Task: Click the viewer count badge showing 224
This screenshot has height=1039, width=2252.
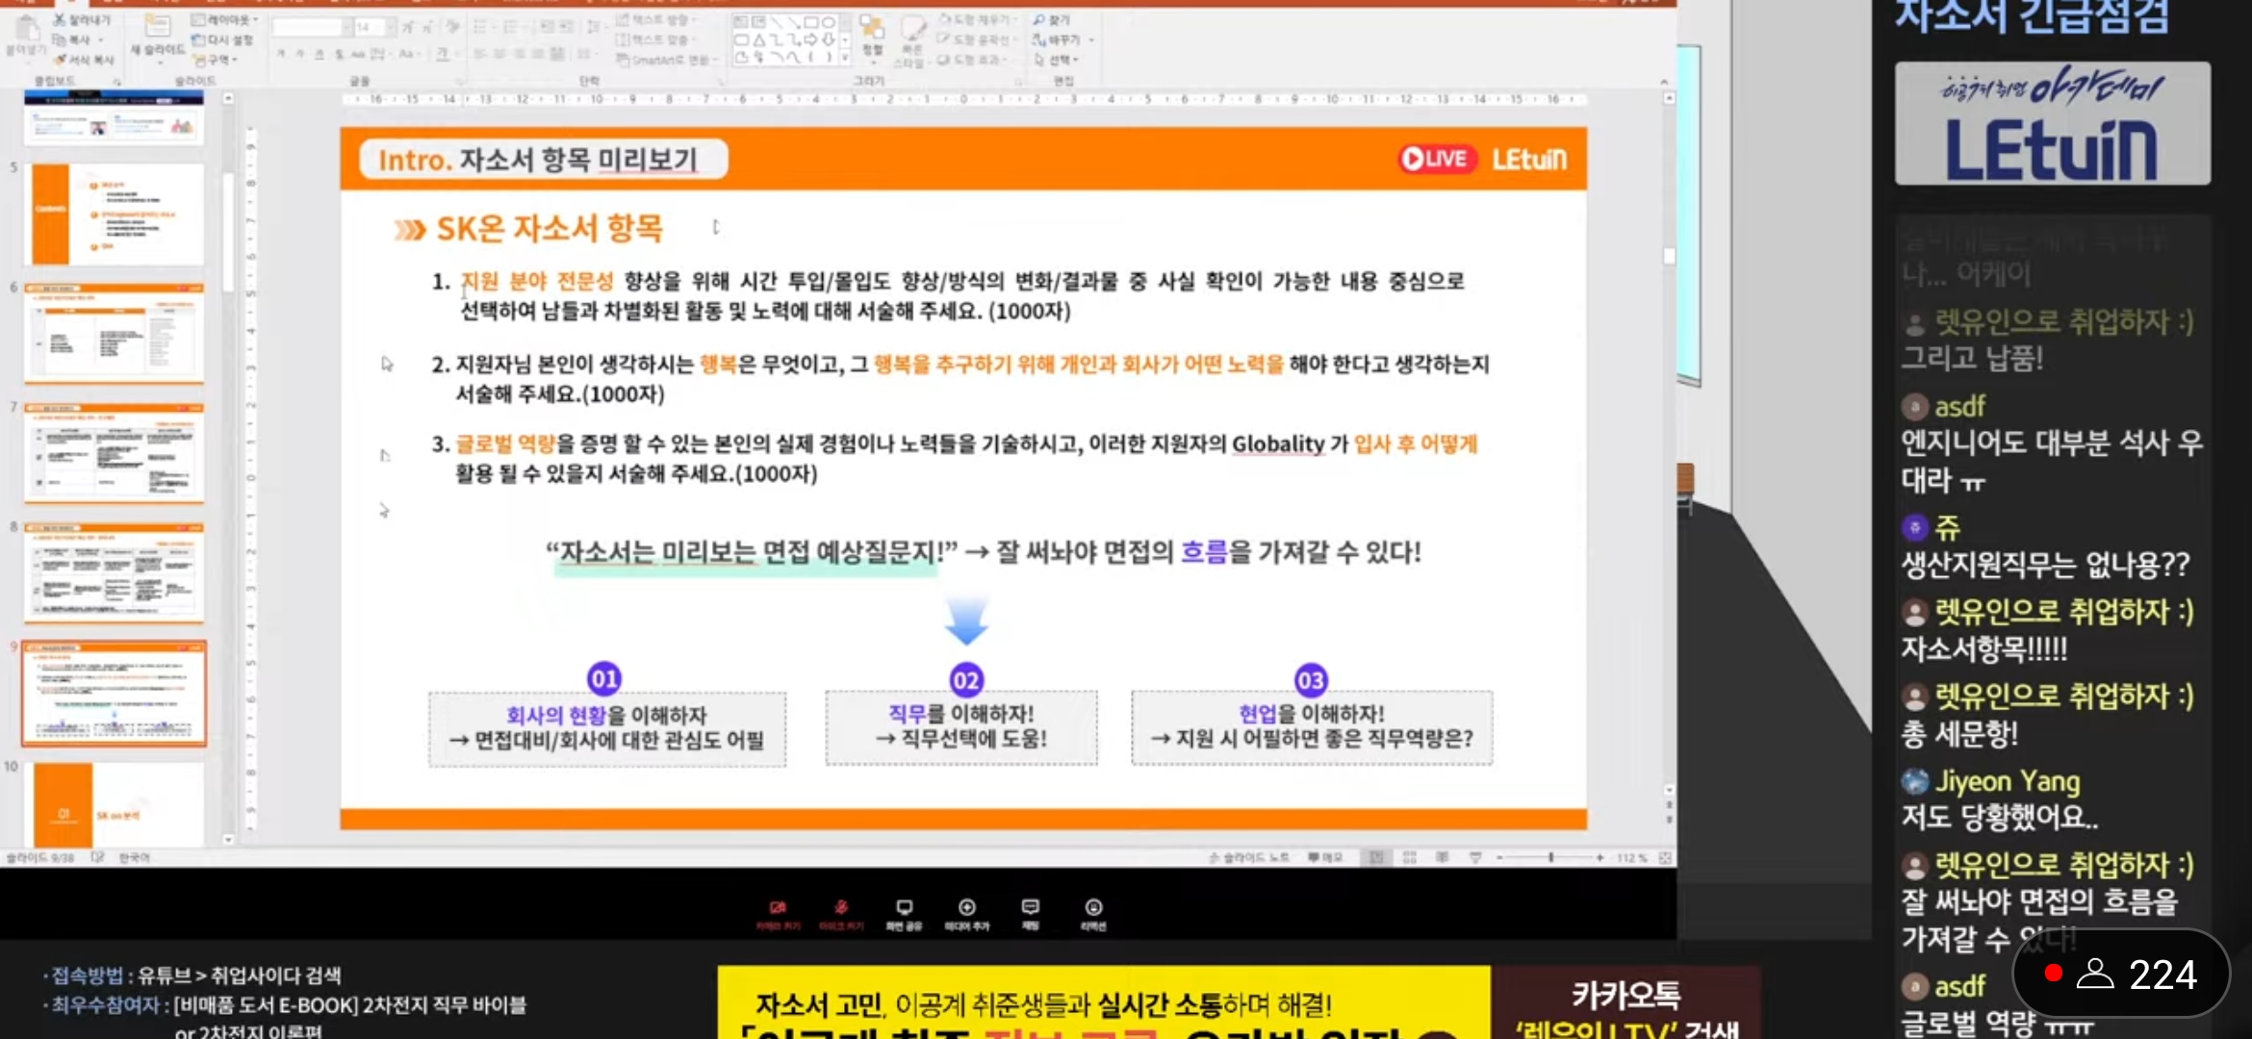Action: click(2121, 975)
